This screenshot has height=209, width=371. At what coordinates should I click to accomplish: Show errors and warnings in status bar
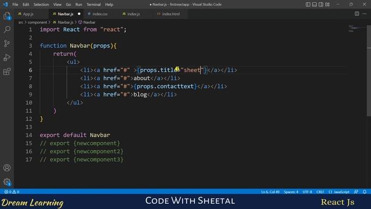point(12,192)
